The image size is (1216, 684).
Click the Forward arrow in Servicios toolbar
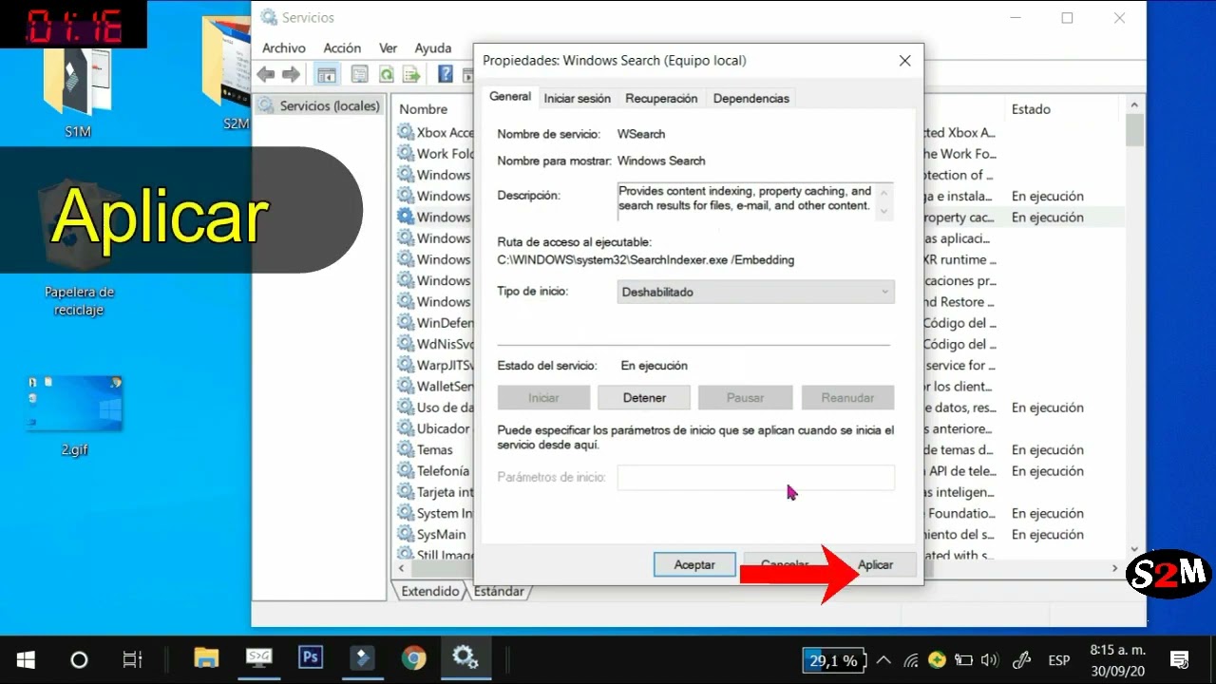coord(292,74)
